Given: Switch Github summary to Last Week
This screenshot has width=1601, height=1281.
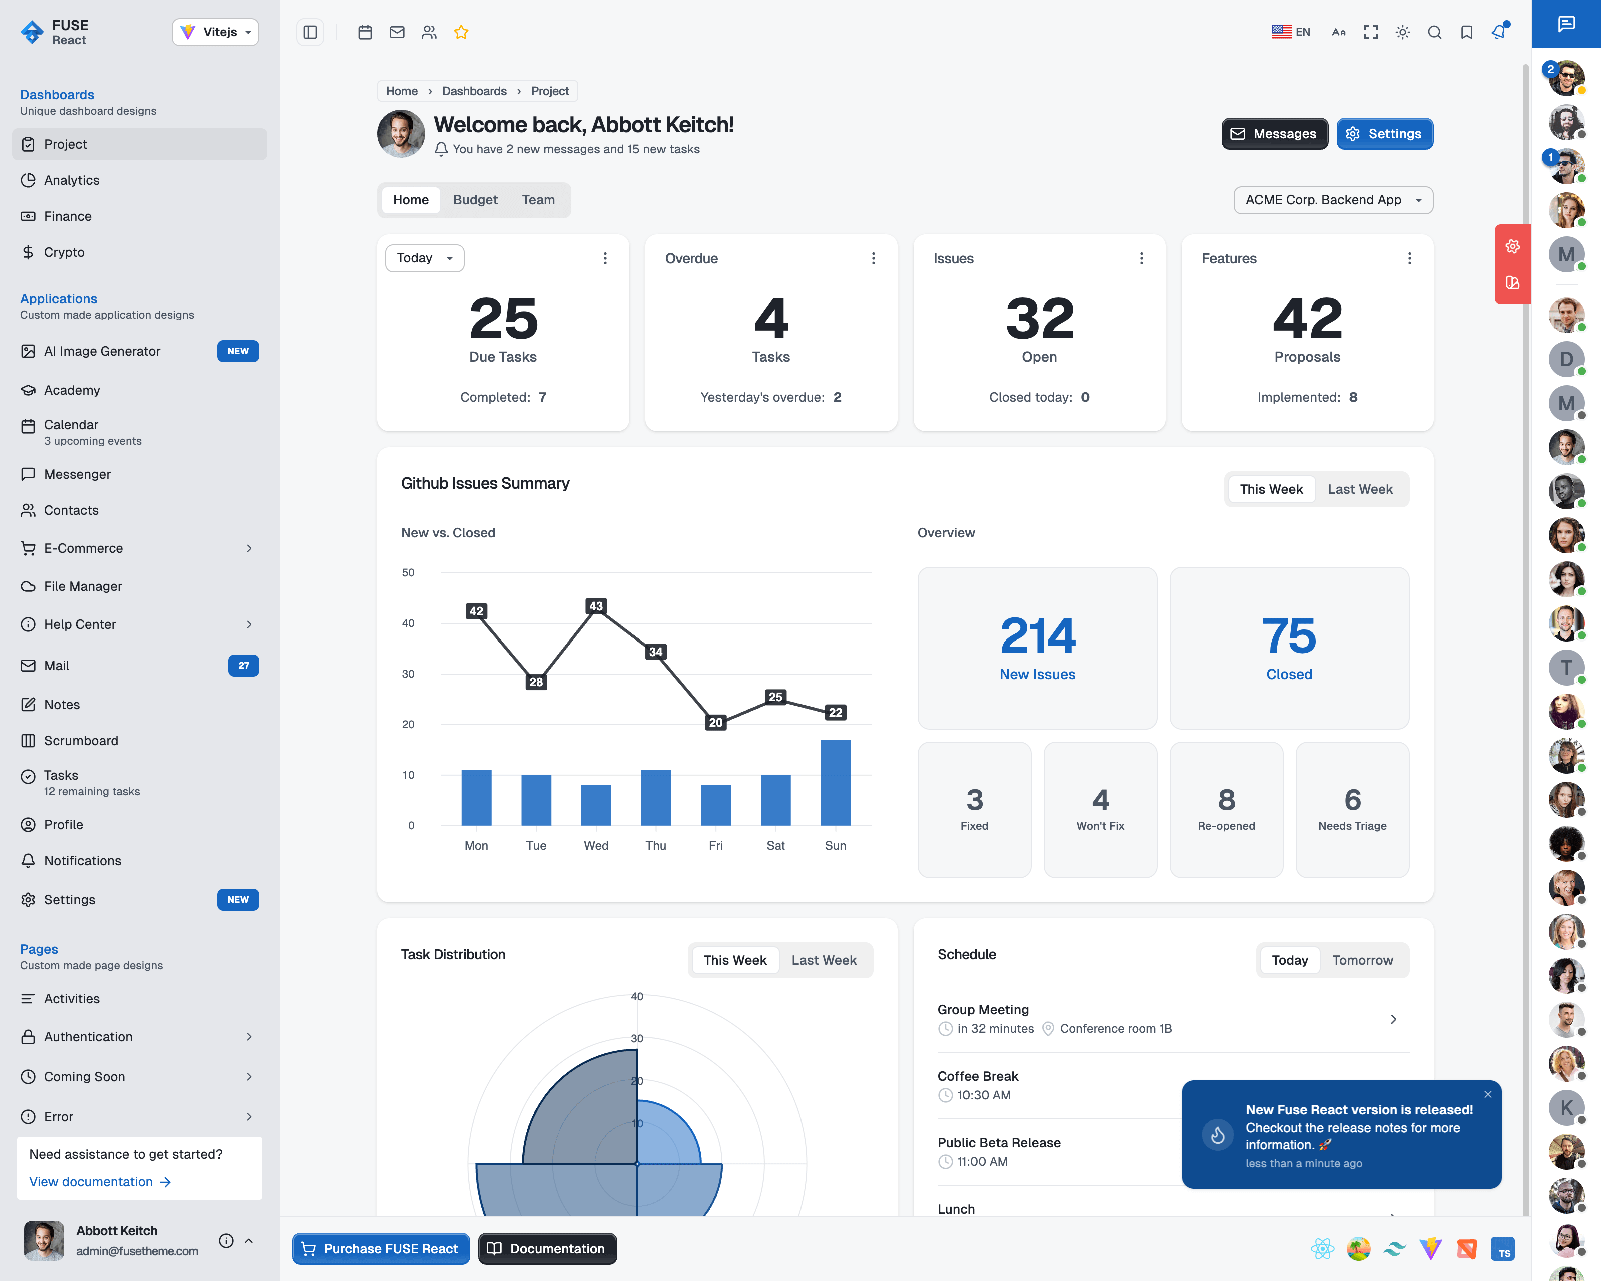Looking at the screenshot, I should [1360, 489].
